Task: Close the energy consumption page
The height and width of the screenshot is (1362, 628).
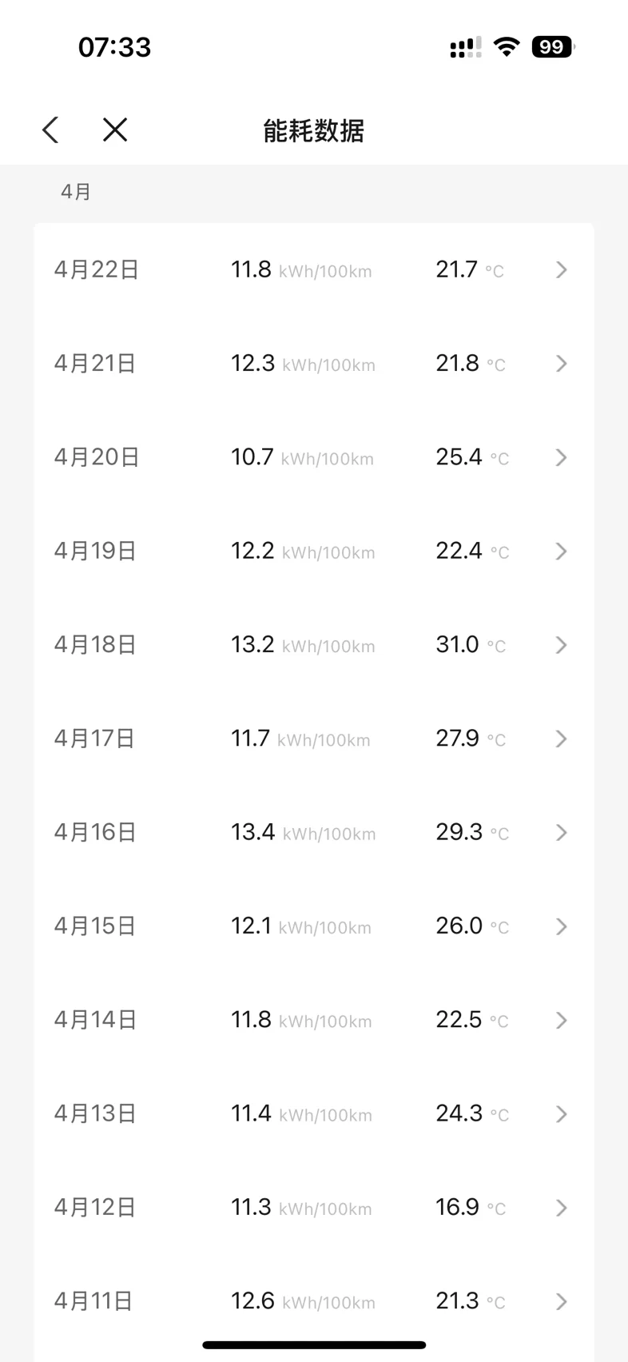Action: [x=115, y=129]
